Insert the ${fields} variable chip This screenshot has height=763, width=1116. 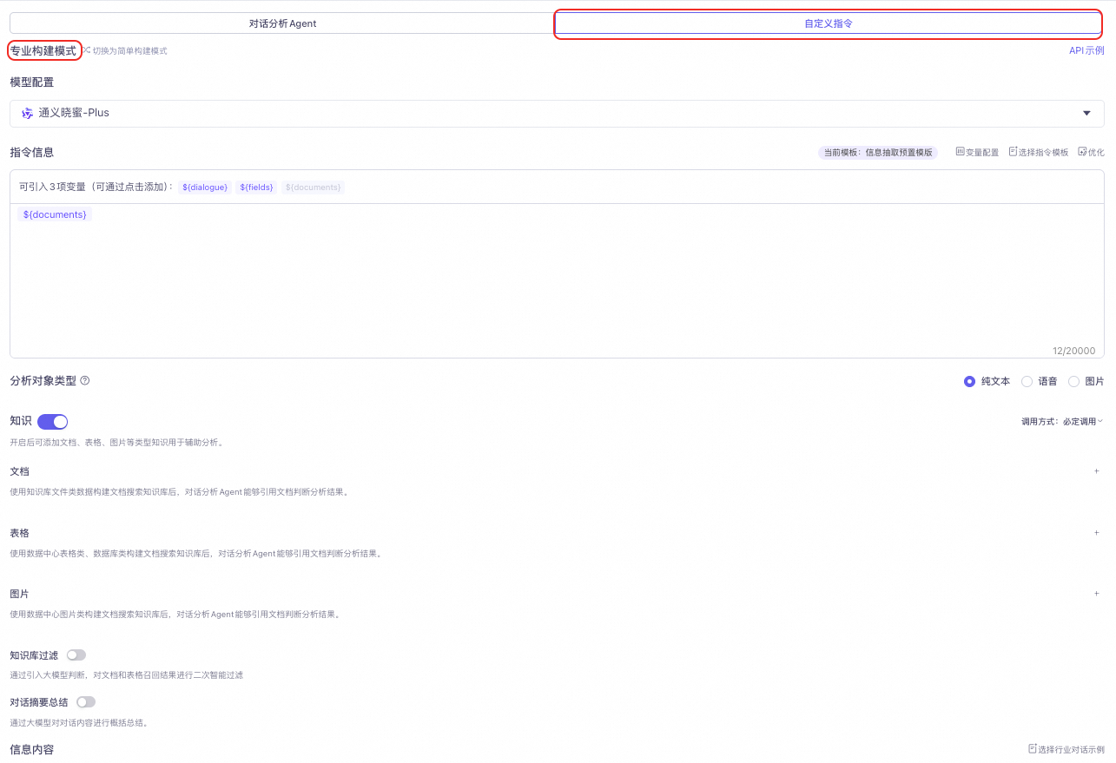tap(257, 187)
